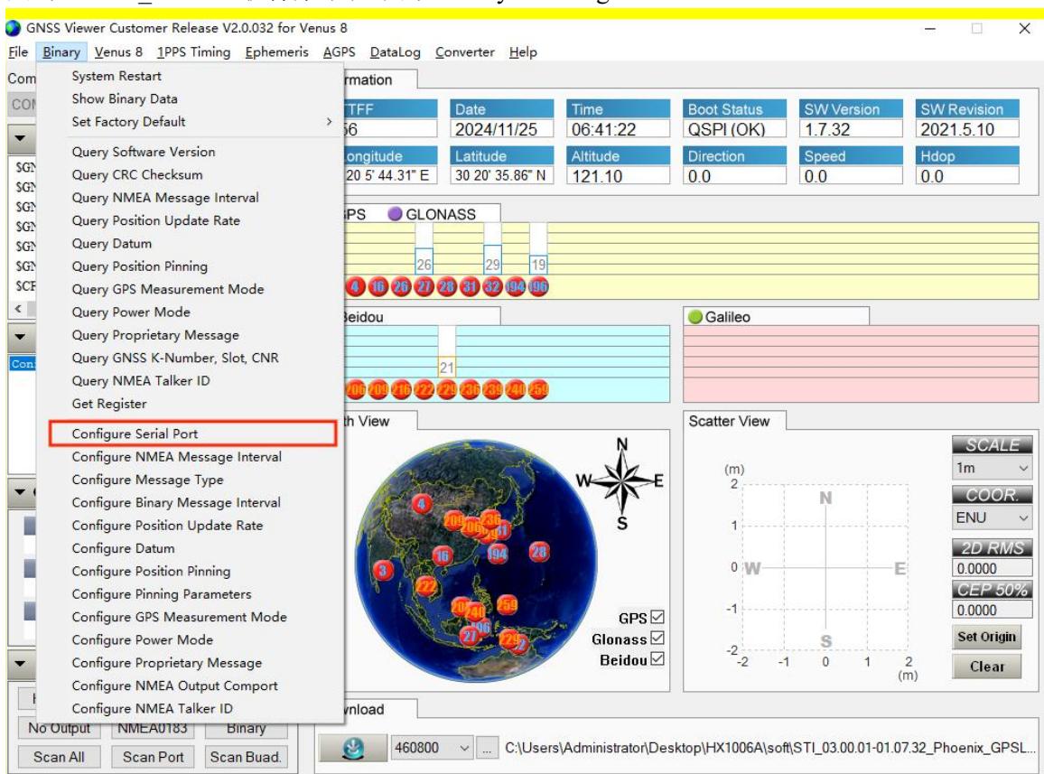Open the 1m scale dropdown

coord(992,468)
